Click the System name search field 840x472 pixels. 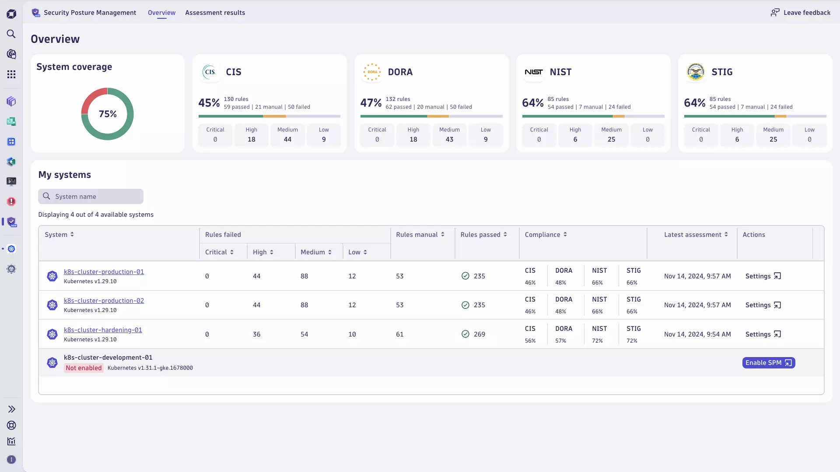pos(91,197)
